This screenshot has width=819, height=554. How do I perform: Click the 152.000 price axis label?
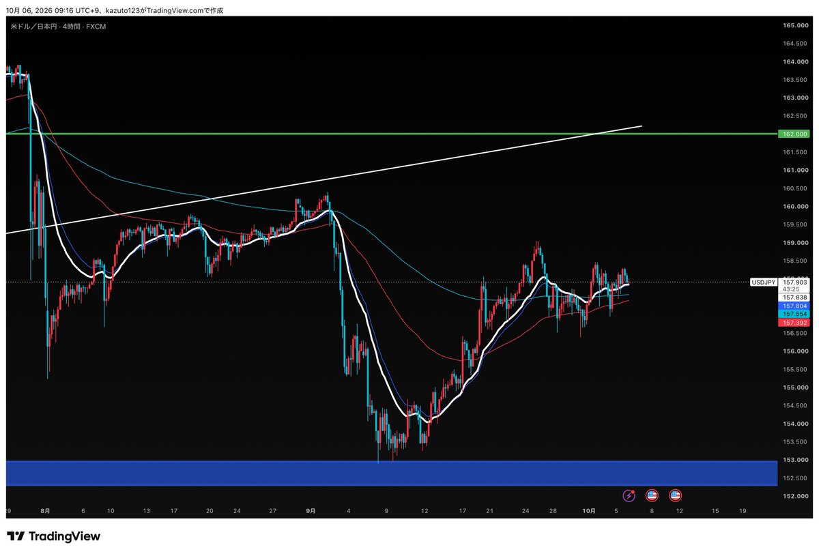click(795, 496)
